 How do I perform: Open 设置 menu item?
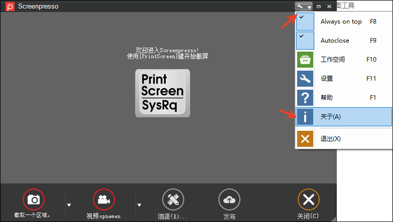point(344,79)
